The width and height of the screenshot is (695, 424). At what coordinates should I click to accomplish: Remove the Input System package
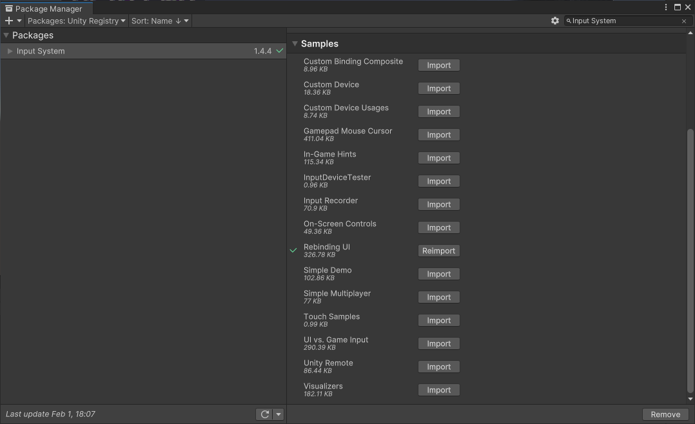click(665, 414)
